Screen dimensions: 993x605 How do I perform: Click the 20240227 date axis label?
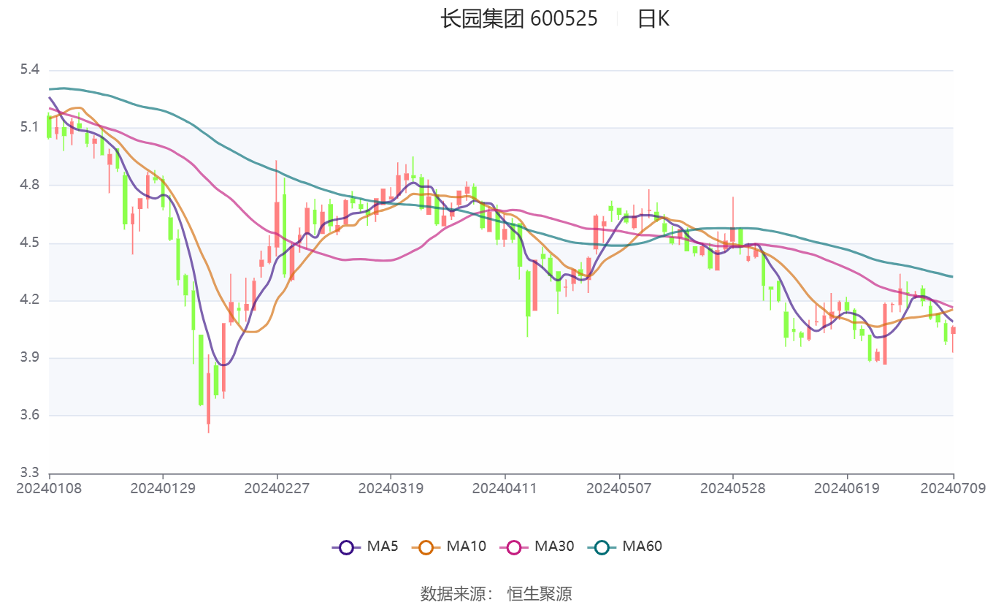click(277, 487)
